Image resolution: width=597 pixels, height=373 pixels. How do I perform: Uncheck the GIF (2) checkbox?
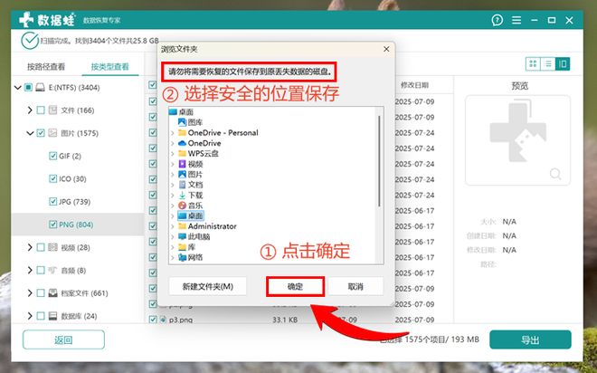point(53,156)
